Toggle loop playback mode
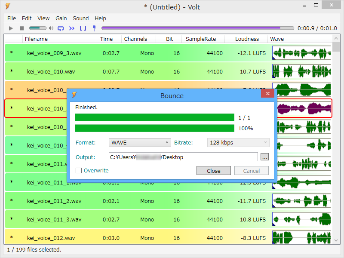 pyautogui.click(x=61, y=28)
